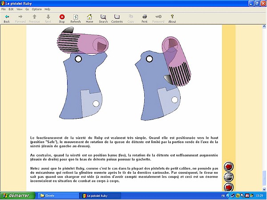Click the vertical scrollbar thumb
Image resolution: width=267 pixels, height=200 pixels.
[264, 178]
